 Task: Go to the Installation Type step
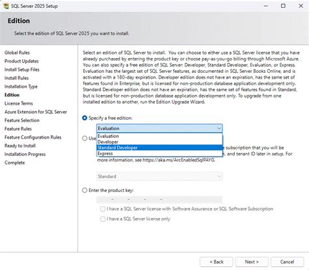click(x=21, y=87)
